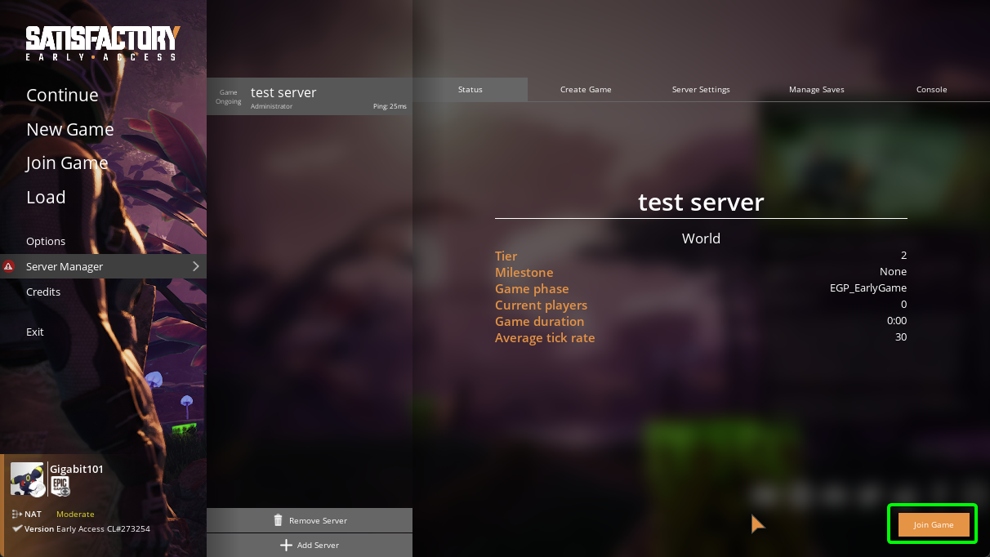The width and height of the screenshot is (990, 557).
Task: Click the Milestone value None
Action: coord(893,271)
